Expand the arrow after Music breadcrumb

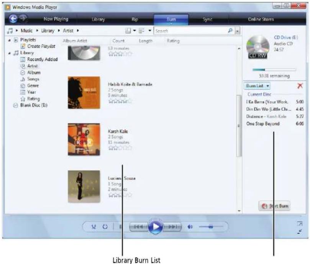37,31
